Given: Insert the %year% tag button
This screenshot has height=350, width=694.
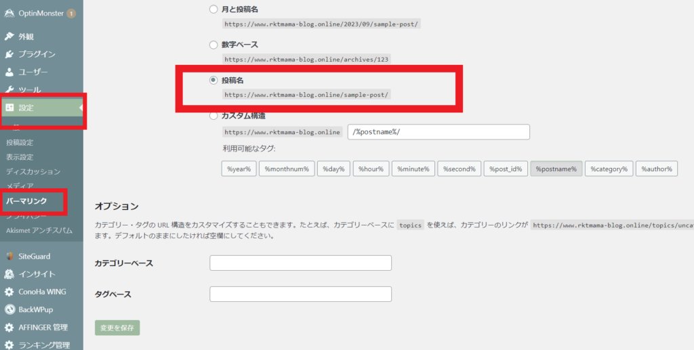Looking at the screenshot, I should pyautogui.click(x=239, y=169).
